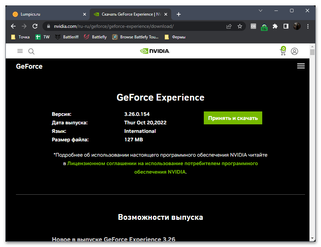Viewport: 321px width, 247px height.
Task: Open the Battlefly bookmark
Action: pos(95,37)
